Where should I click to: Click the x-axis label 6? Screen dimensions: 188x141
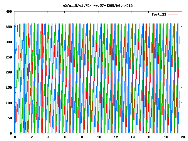(x=65, y=137)
